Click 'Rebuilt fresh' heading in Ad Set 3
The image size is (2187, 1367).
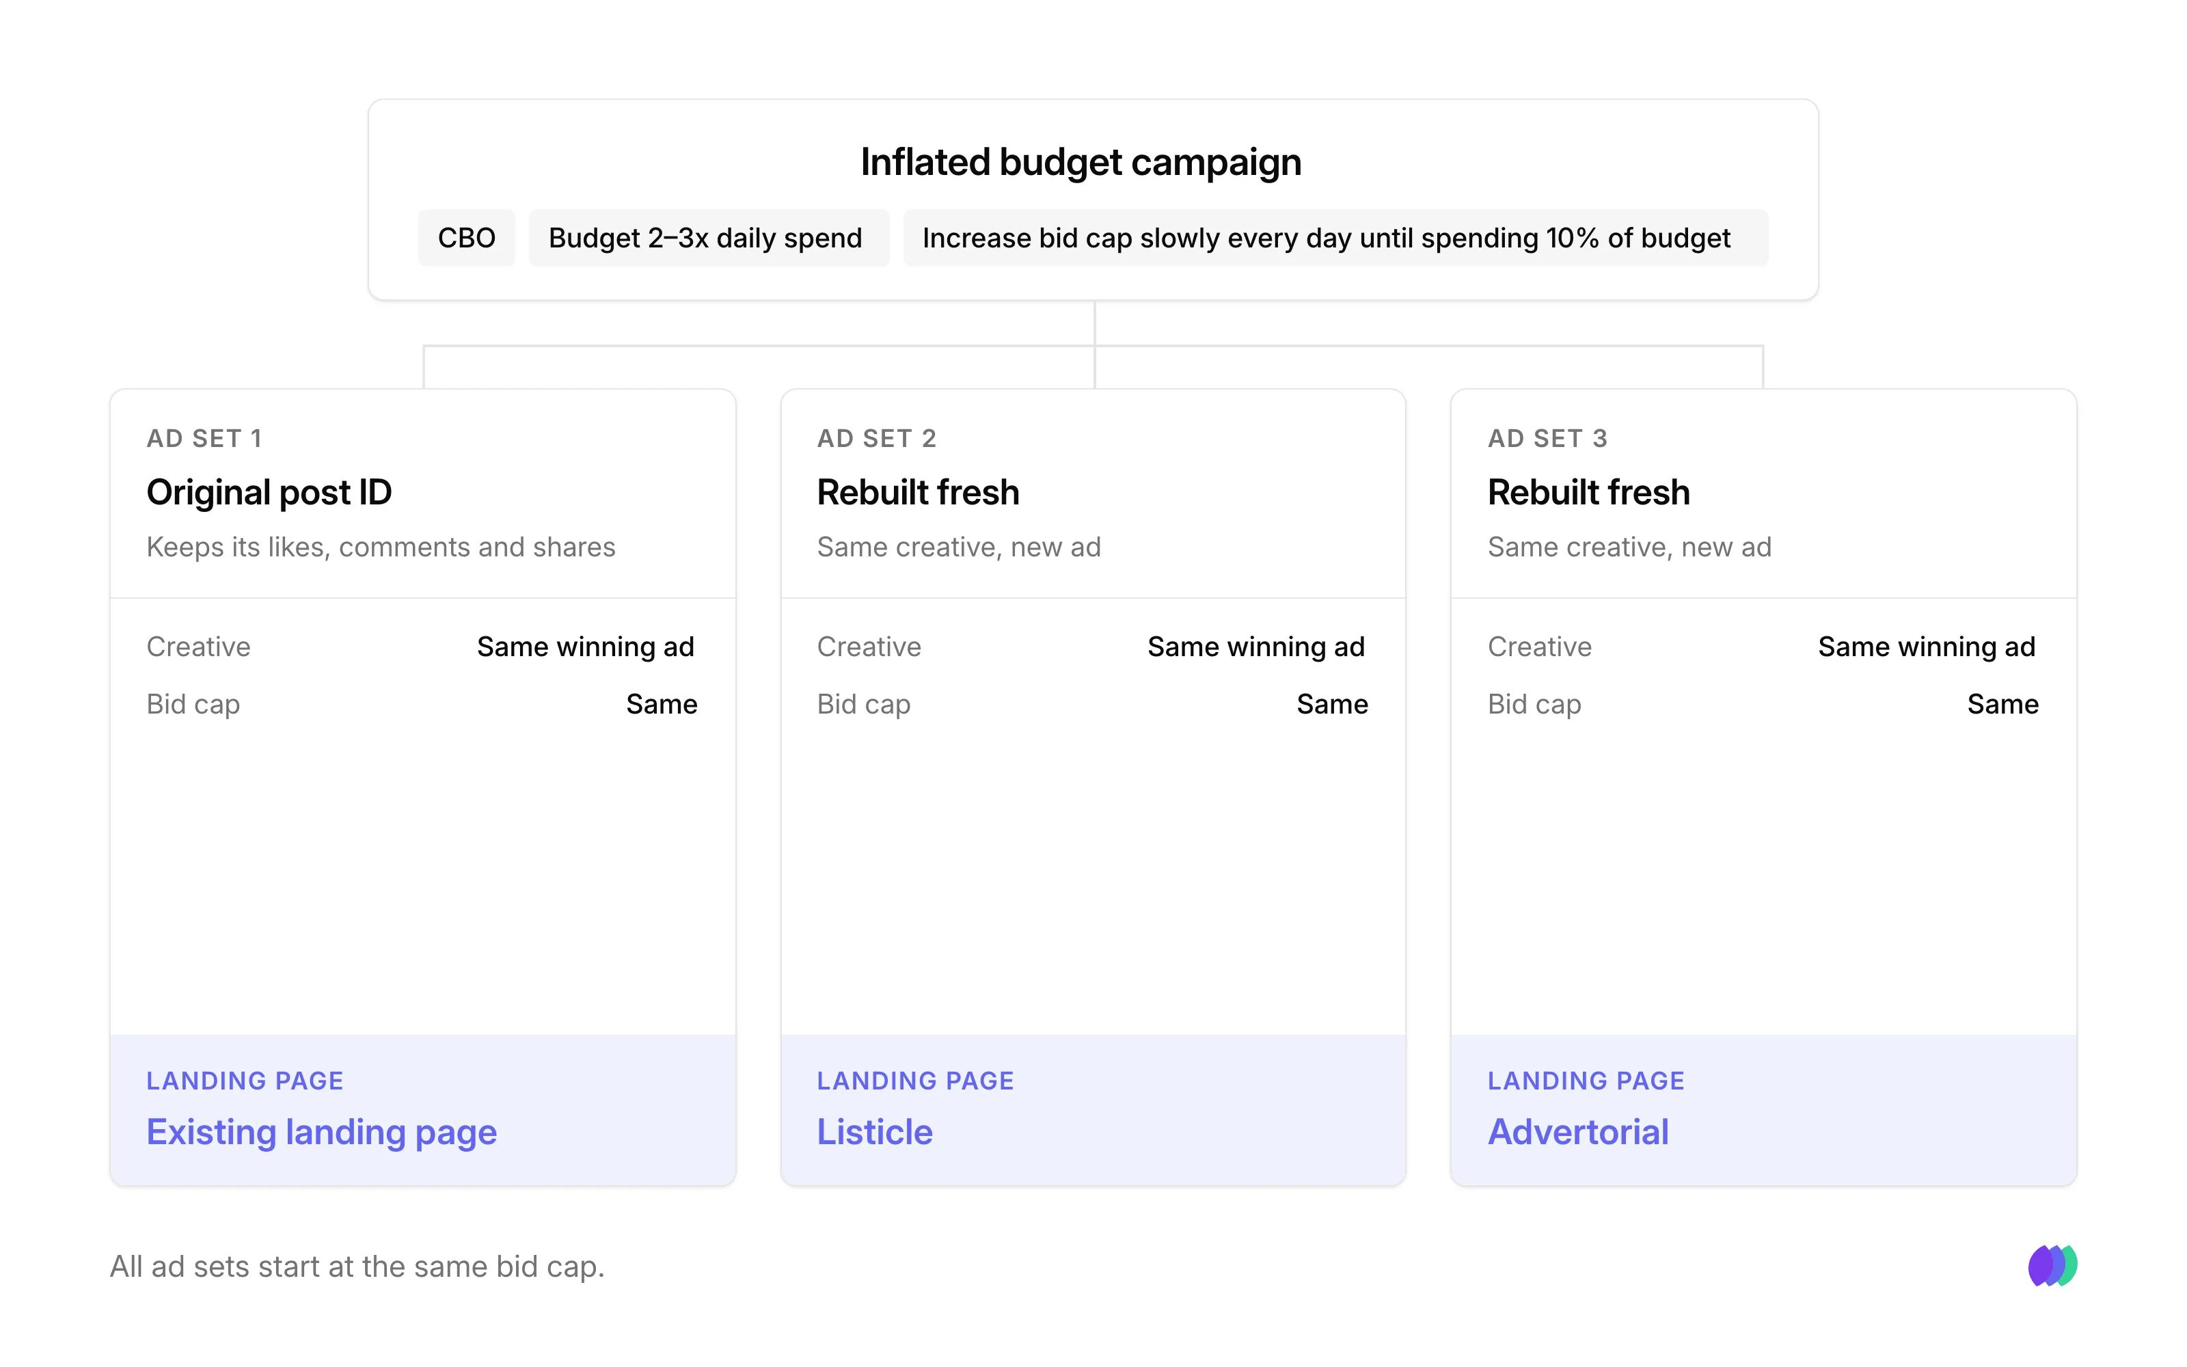point(1589,493)
